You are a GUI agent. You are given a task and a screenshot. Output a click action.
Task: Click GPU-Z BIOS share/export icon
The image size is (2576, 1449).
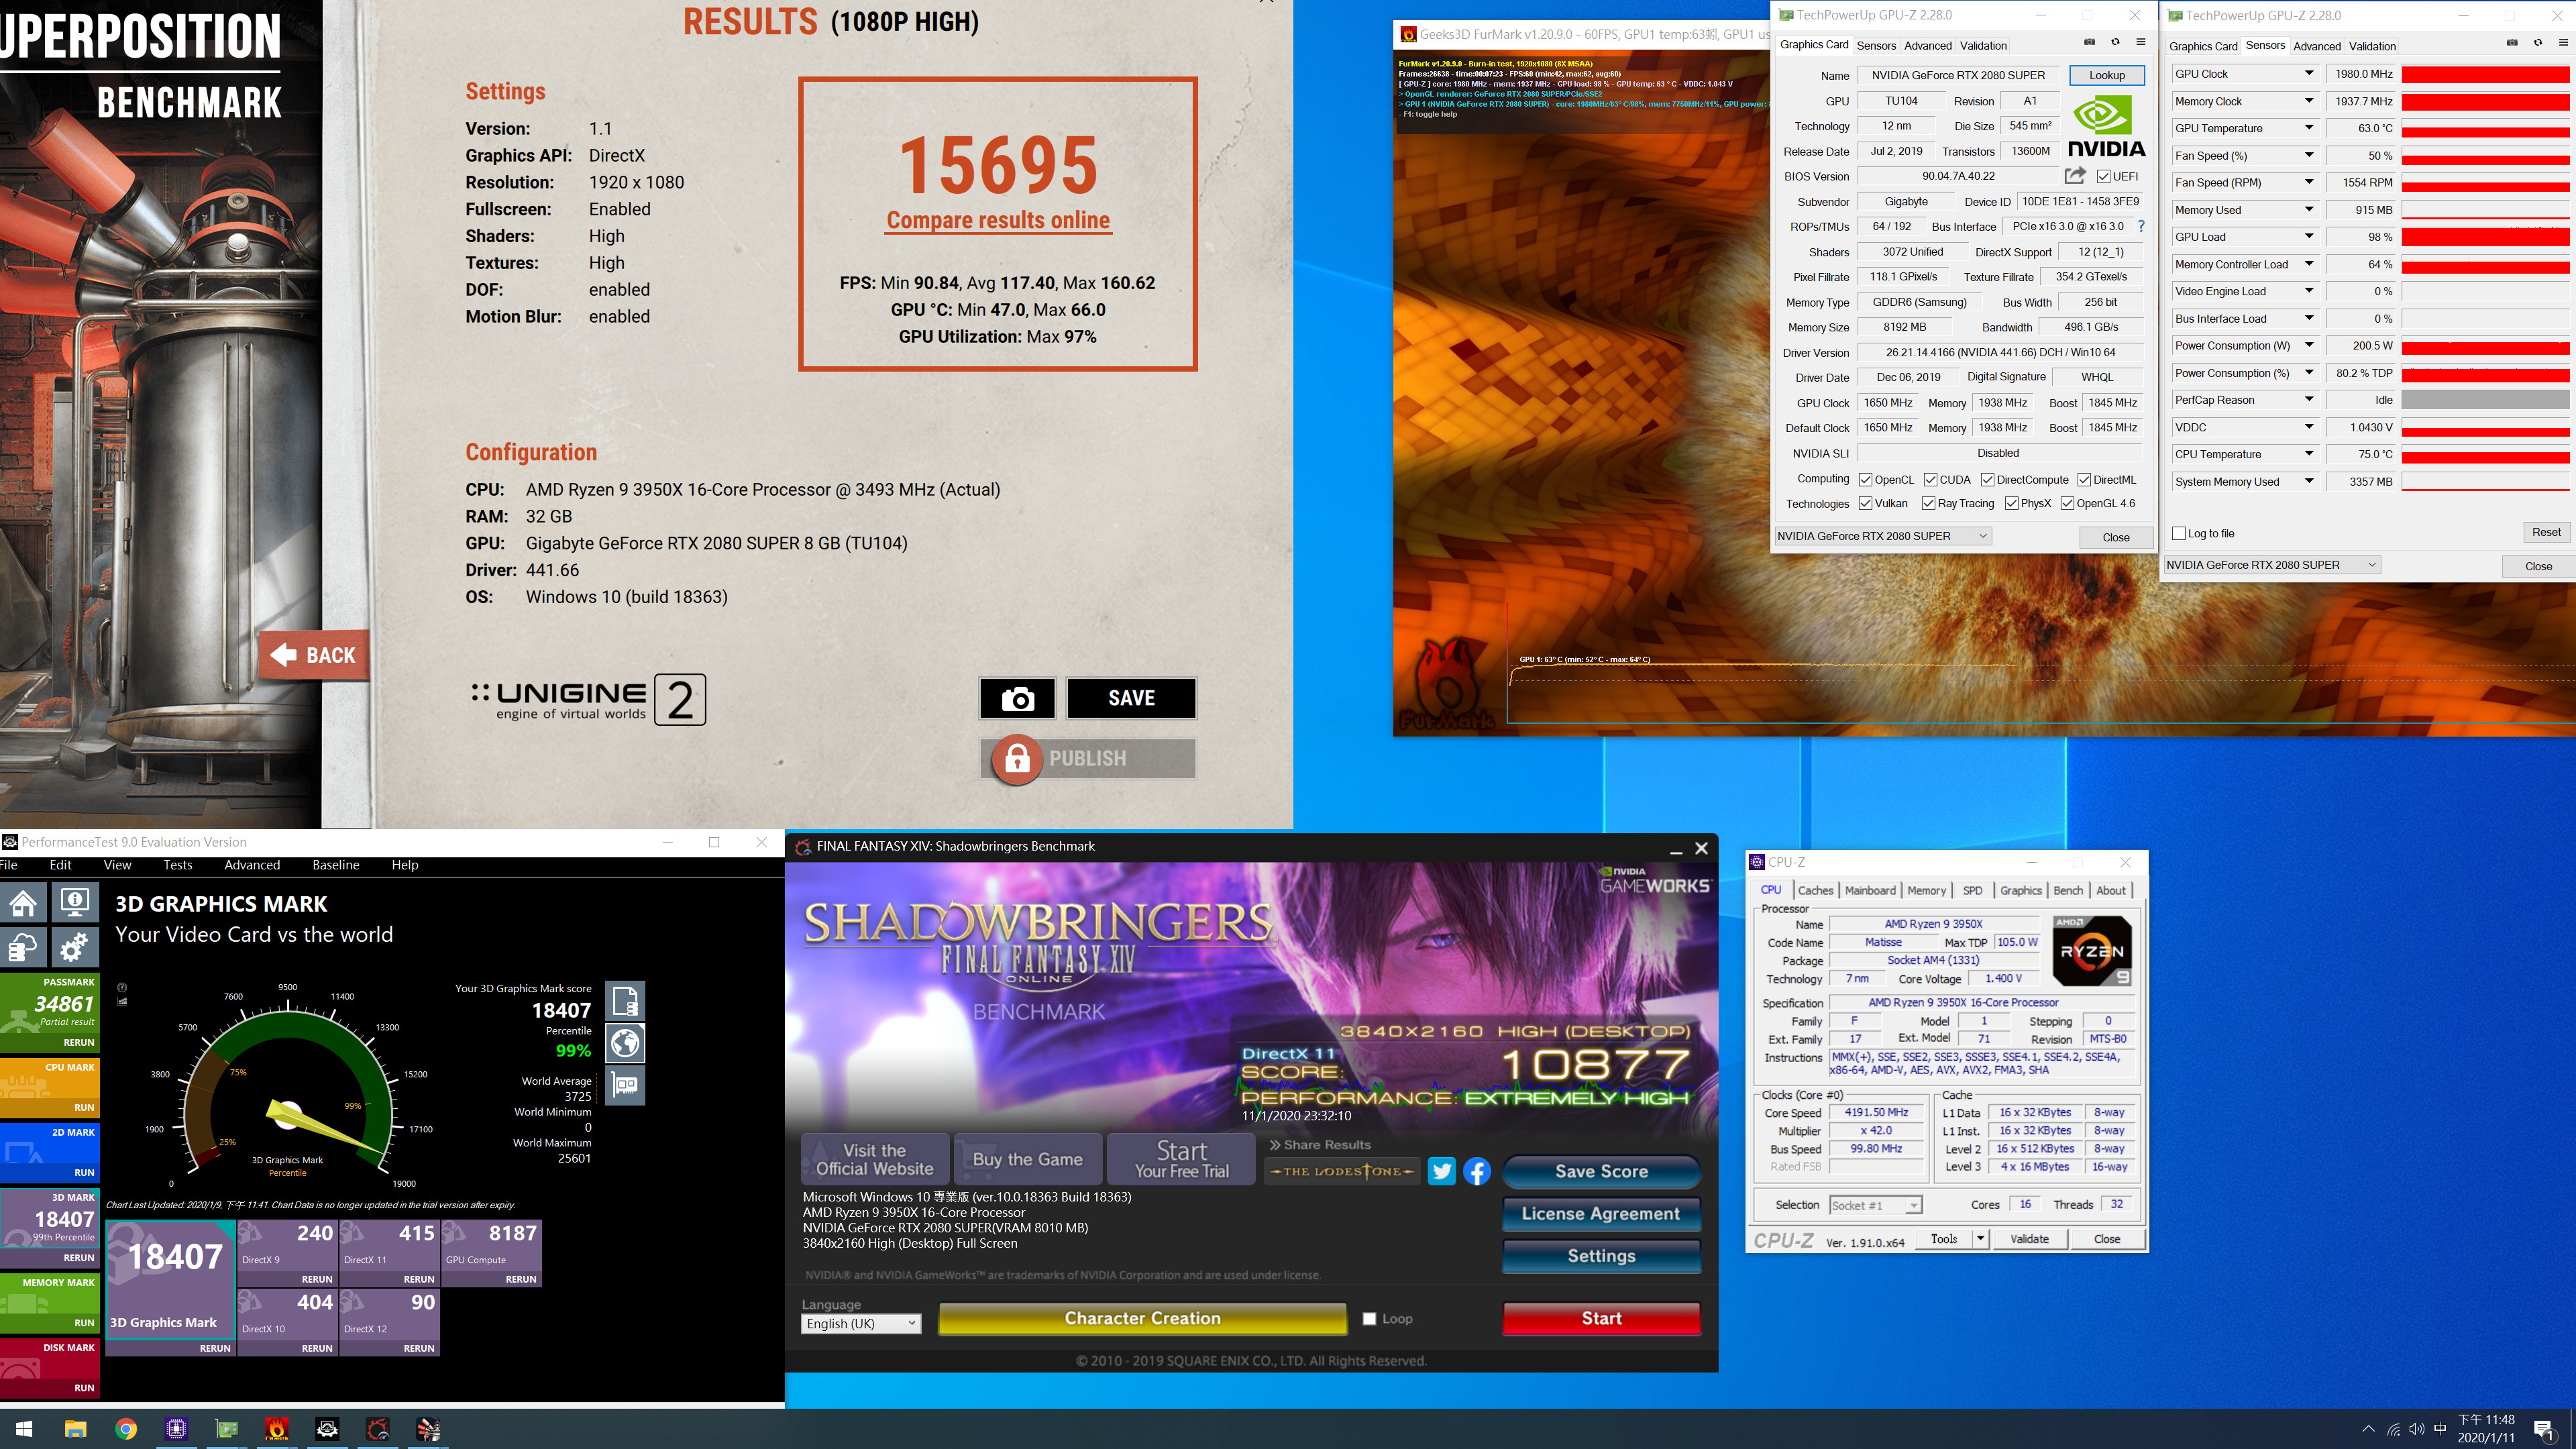tap(2075, 176)
